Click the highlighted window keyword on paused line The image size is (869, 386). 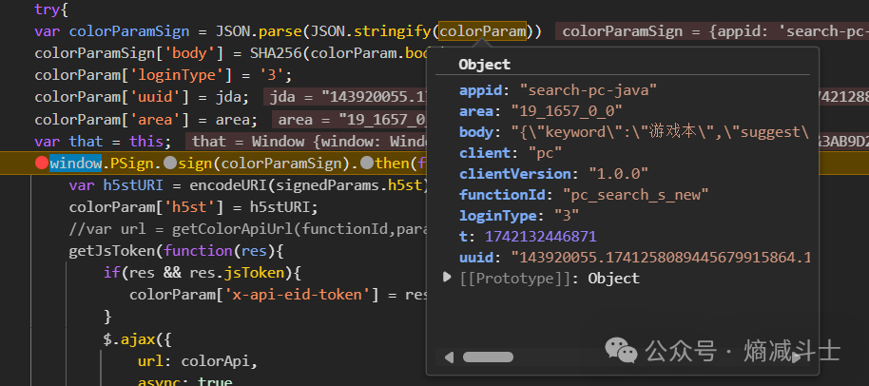point(75,163)
